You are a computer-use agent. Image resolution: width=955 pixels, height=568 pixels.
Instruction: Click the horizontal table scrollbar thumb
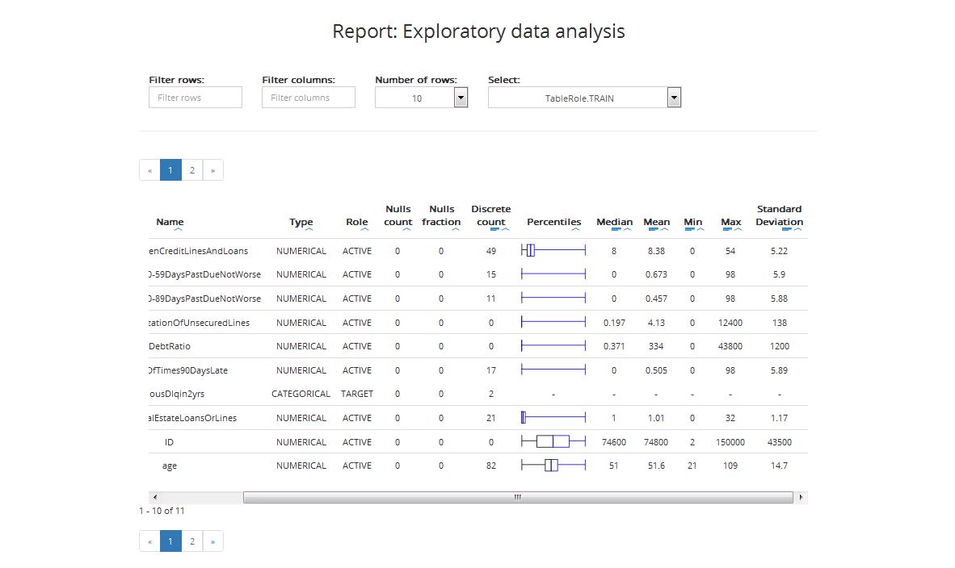[517, 497]
